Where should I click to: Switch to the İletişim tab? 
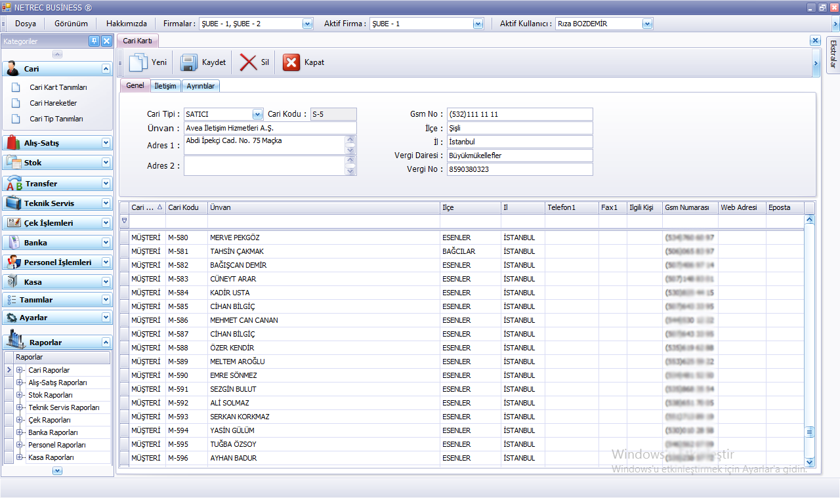point(165,86)
